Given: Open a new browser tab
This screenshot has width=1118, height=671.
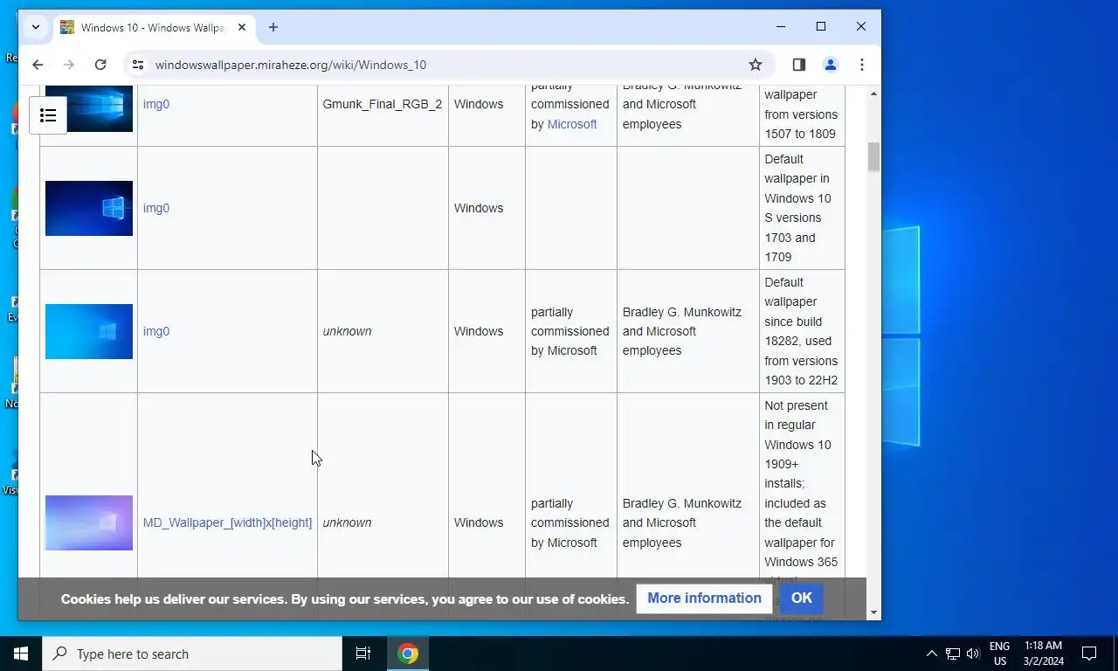Looking at the screenshot, I should [273, 27].
